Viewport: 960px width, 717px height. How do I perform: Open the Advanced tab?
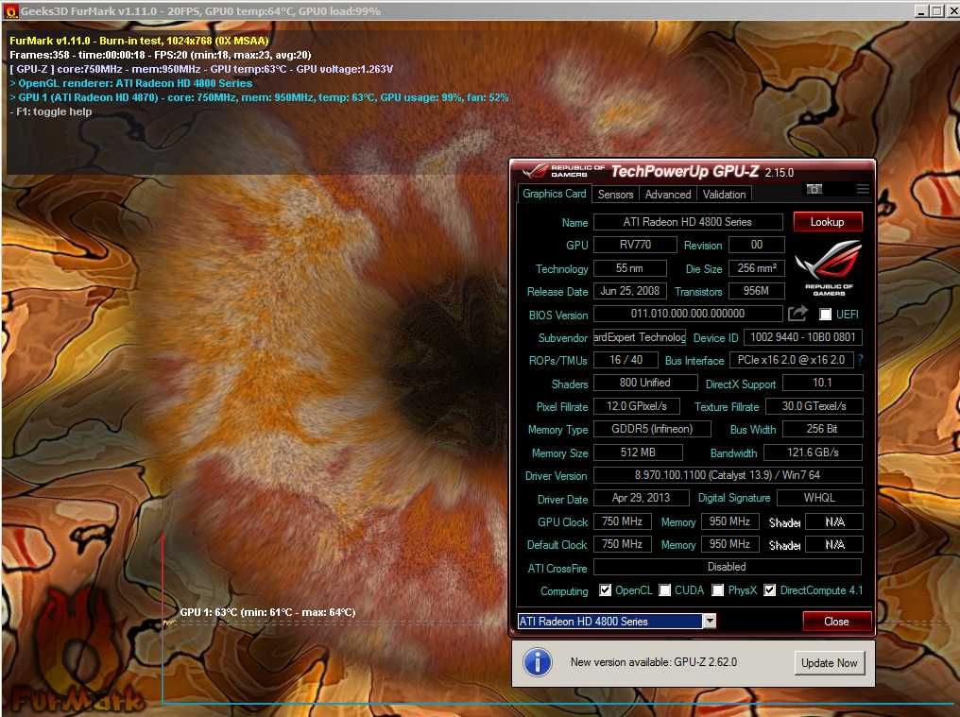(x=668, y=194)
